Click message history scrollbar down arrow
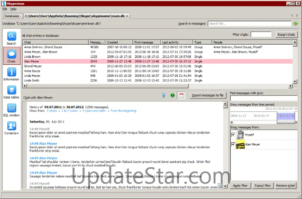This screenshot has height=199, width=302. point(225,187)
